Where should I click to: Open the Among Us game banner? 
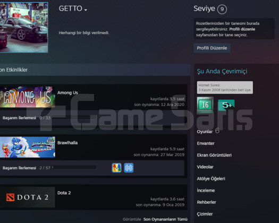pos(28,97)
